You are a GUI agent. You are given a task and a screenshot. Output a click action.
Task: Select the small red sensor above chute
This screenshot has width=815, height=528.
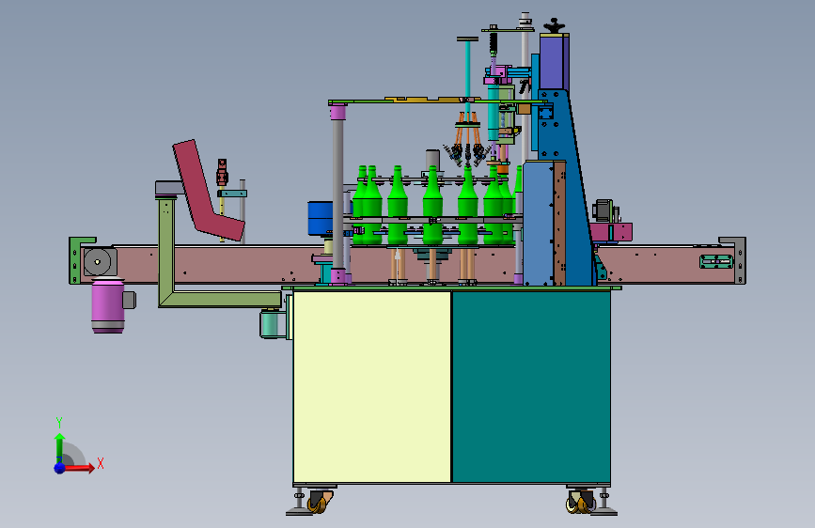tap(223, 173)
